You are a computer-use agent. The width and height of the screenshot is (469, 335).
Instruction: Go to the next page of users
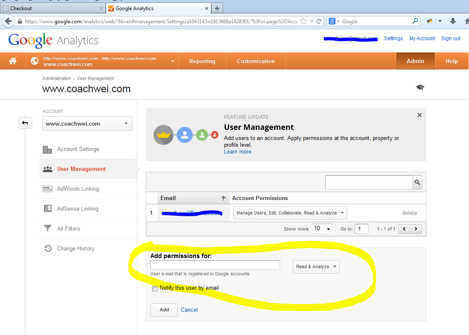pos(416,229)
